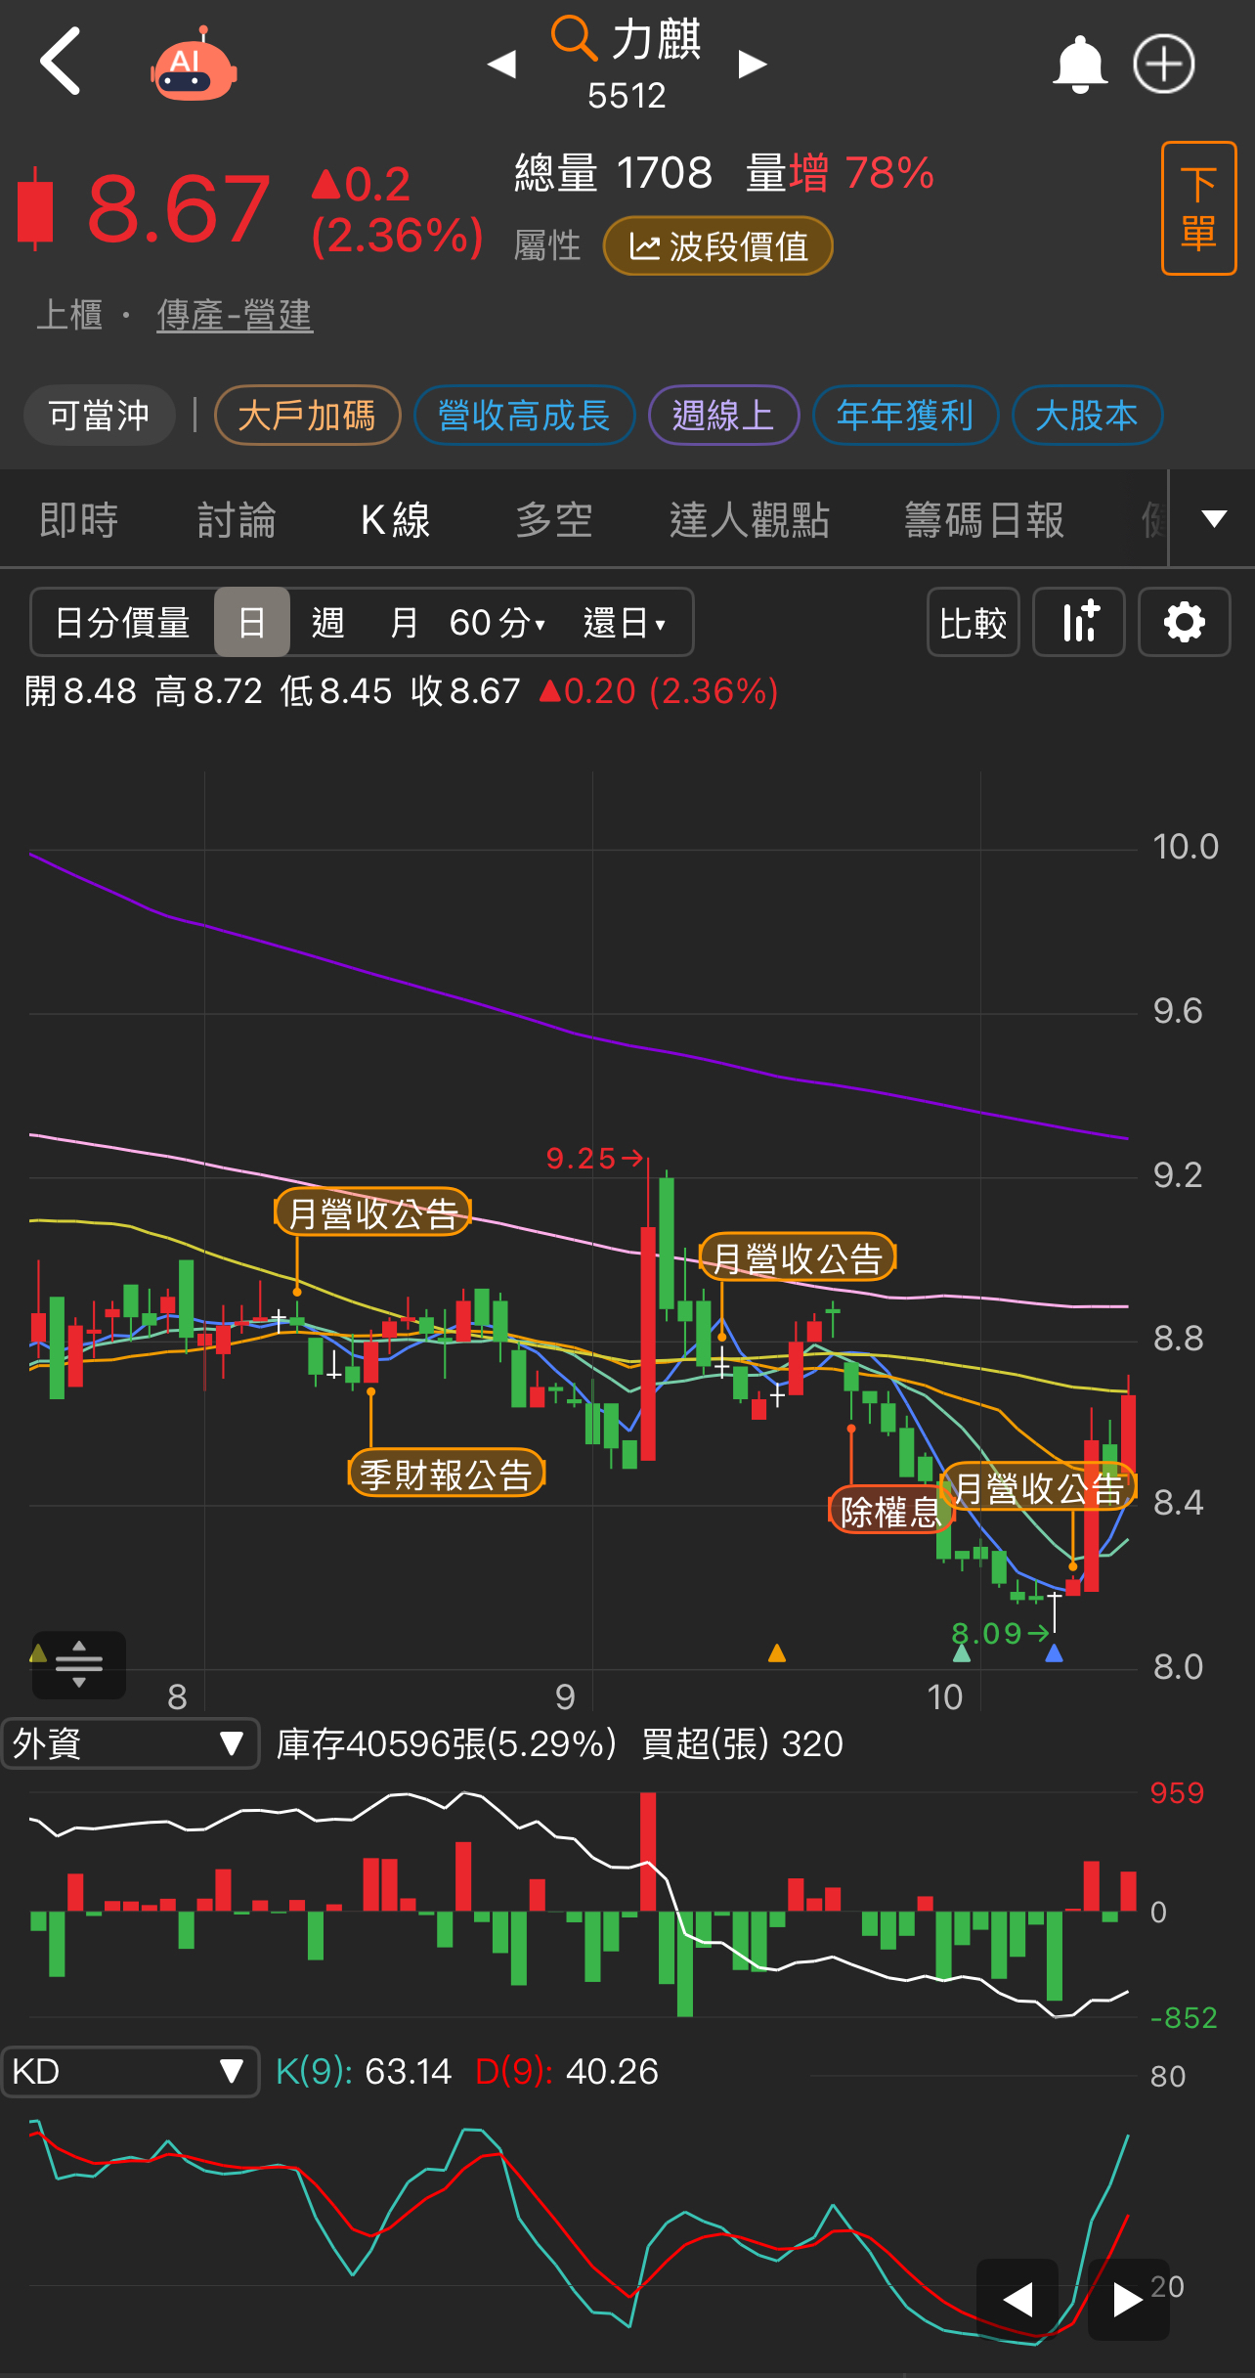
Task: Open the KD indicator dropdown
Action: [131, 2071]
